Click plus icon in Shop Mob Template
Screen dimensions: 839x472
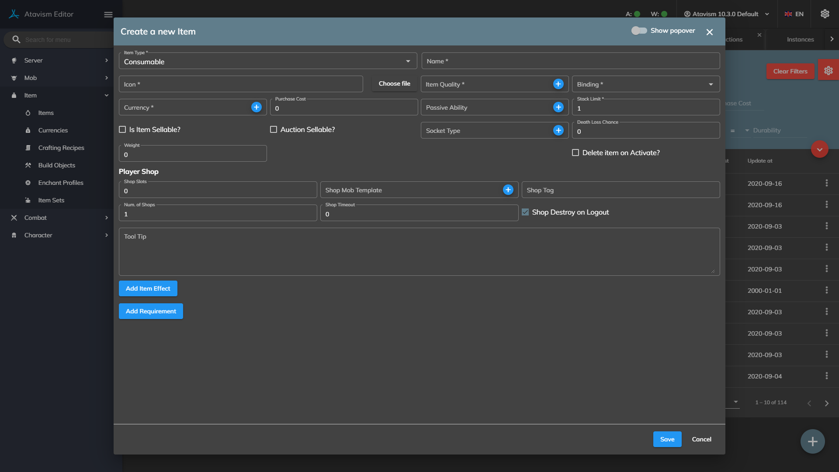[x=508, y=190]
